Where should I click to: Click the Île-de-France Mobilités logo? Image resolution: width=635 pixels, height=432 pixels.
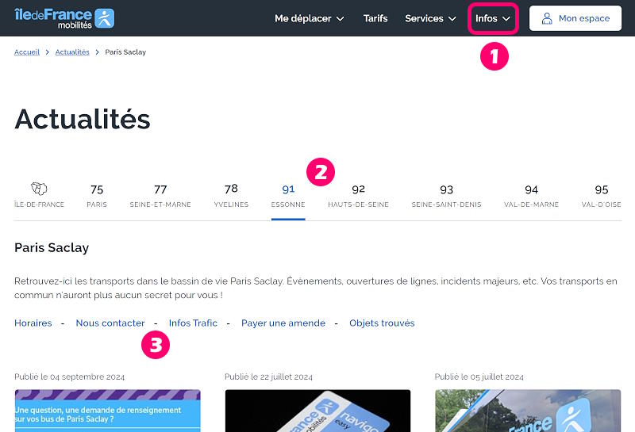pyautogui.click(x=64, y=18)
